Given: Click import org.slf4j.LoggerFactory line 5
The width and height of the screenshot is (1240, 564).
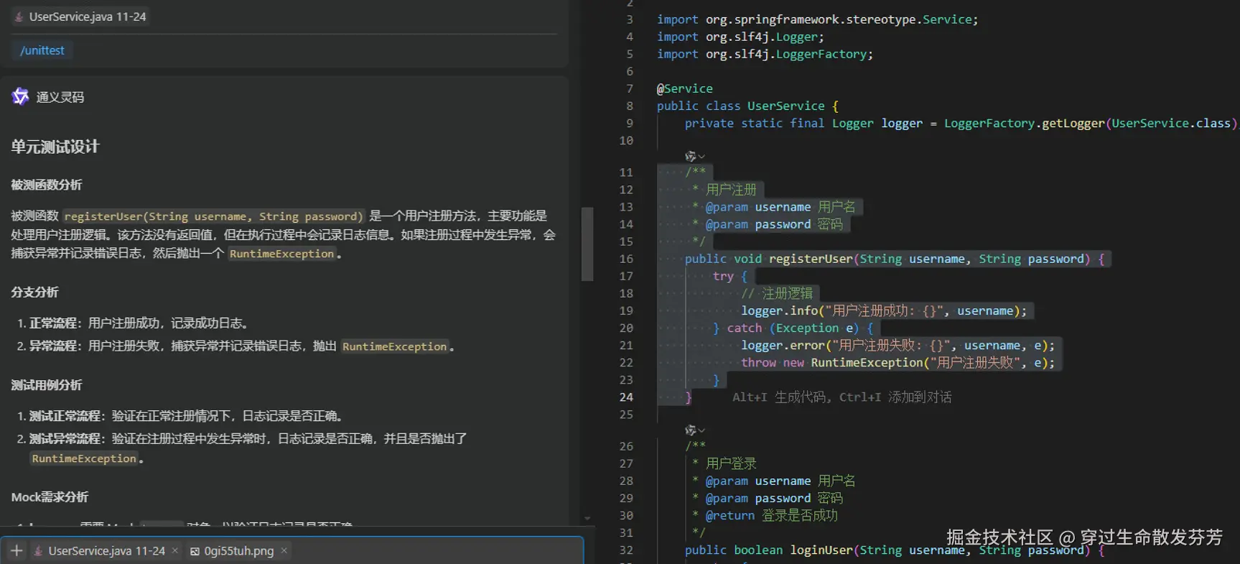Looking at the screenshot, I should [x=765, y=54].
